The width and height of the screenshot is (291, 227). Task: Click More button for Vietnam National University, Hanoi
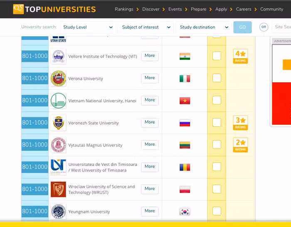coord(150,100)
